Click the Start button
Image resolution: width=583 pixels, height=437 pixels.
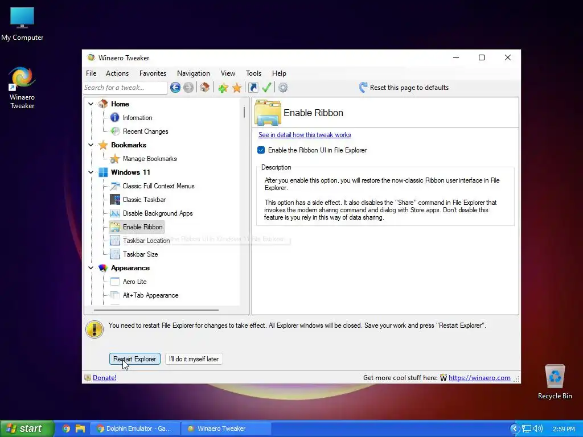pyautogui.click(x=27, y=428)
